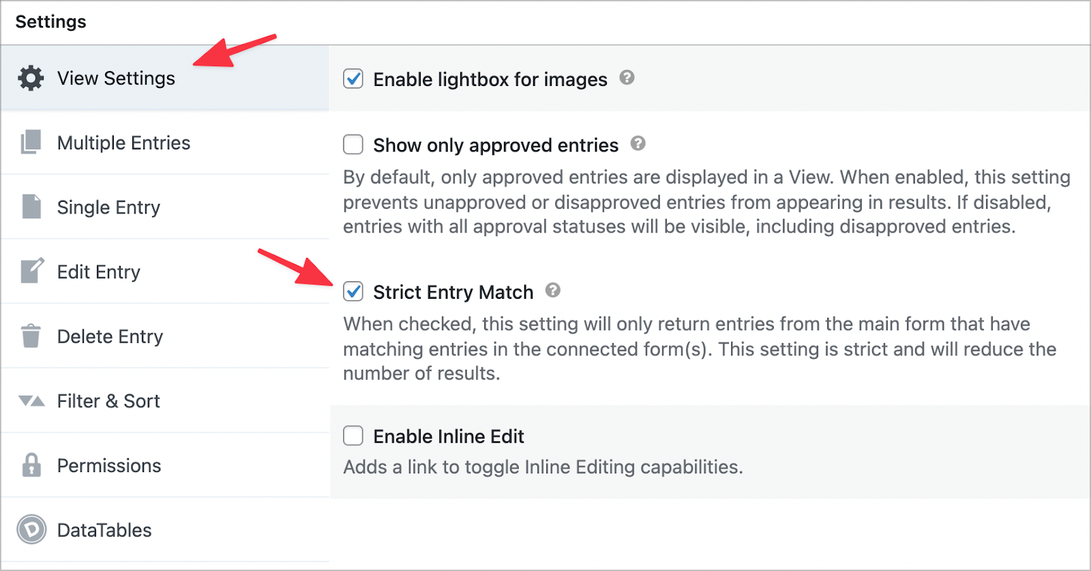Click the Single Entry document icon
This screenshot has height=571, width=1091.
(31, 207)
